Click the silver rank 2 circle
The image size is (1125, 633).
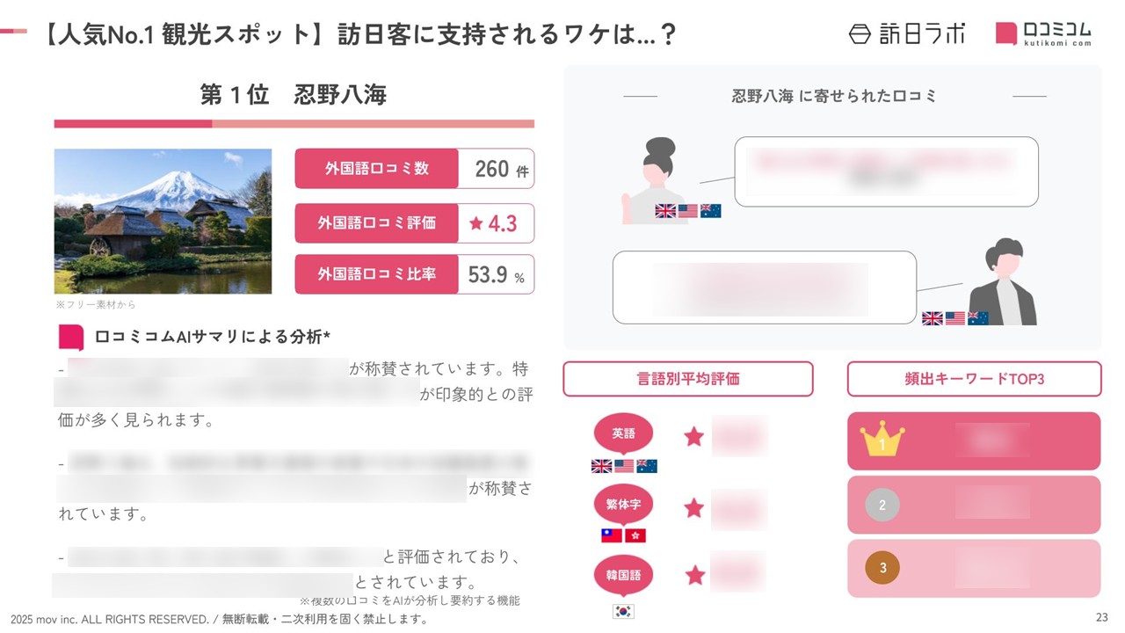coord(882,506)
